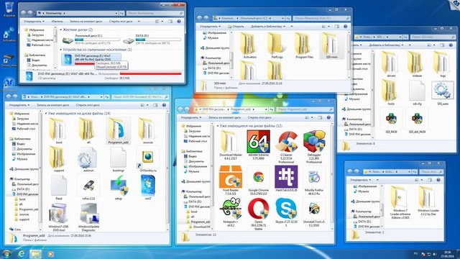Open the AIDA64 Extreme installer icon
Image resolution: width=460 pixels, height=259 pixels.
coord(258,142)
